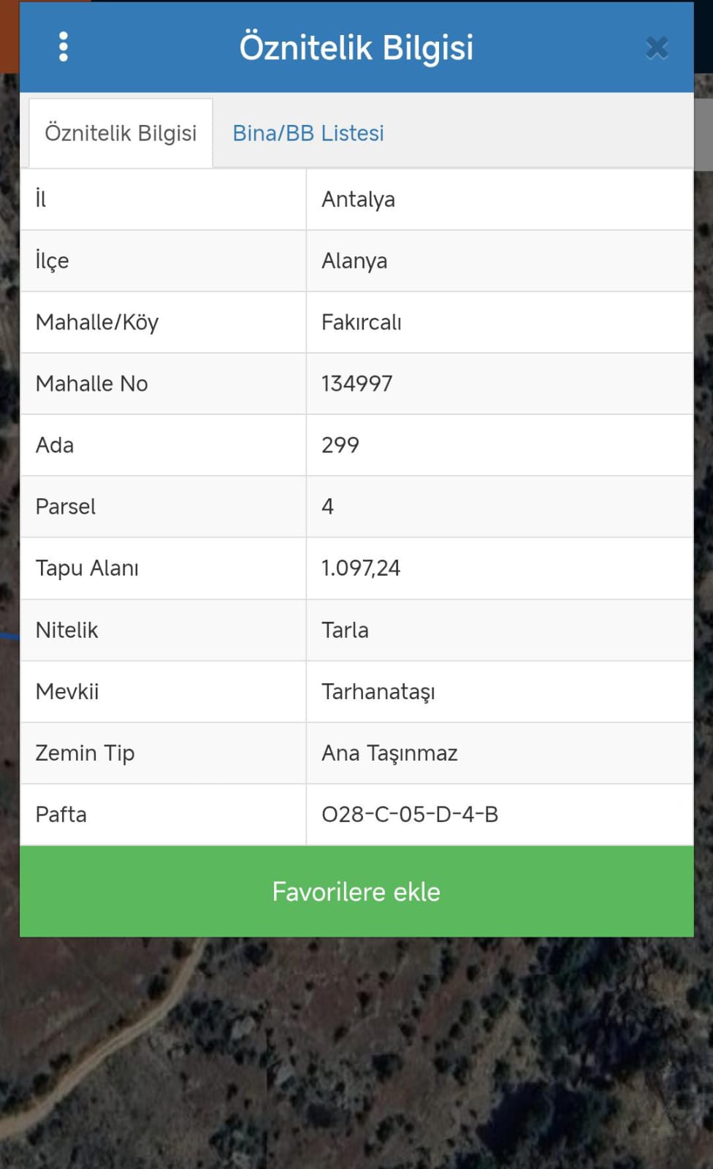The image size is (713, 1169).
Task: Click the Antalya province value
Action: [358, 199]
